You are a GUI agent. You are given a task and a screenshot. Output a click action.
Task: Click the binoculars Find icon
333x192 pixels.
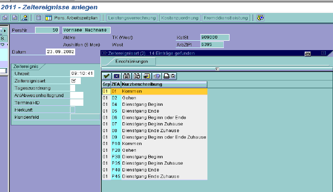click(x=127, y=76)
